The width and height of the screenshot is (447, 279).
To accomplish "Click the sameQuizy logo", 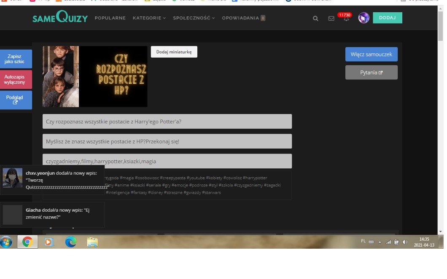I will [x=60, y=18].
